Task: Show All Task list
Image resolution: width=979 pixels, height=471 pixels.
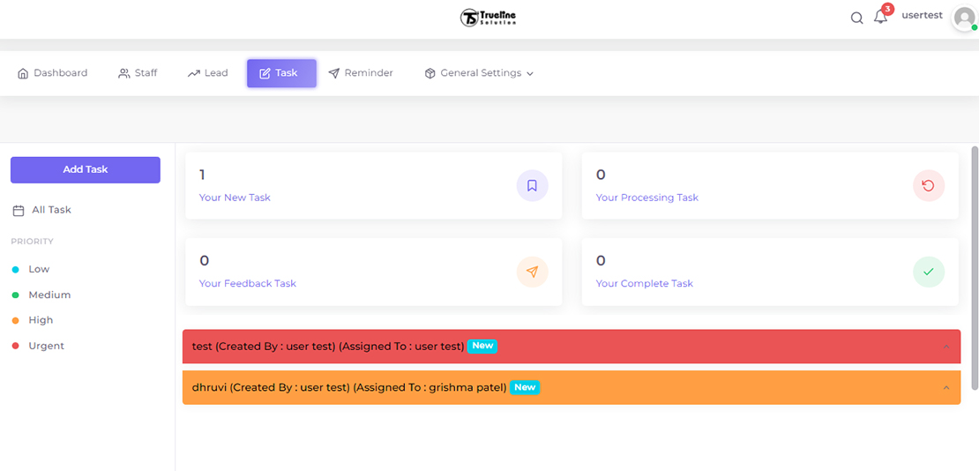Action: (51, 210)
